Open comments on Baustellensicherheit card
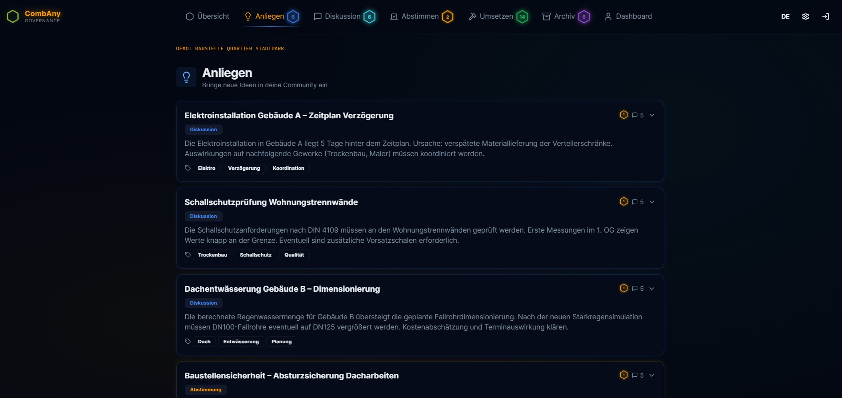 tap(638, 375)
